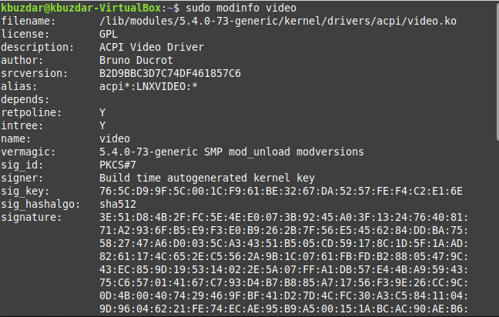Click the retpoline Y value
Image resolution: width=499 pixels, height=317 pixels.
(x=102, y=112)
